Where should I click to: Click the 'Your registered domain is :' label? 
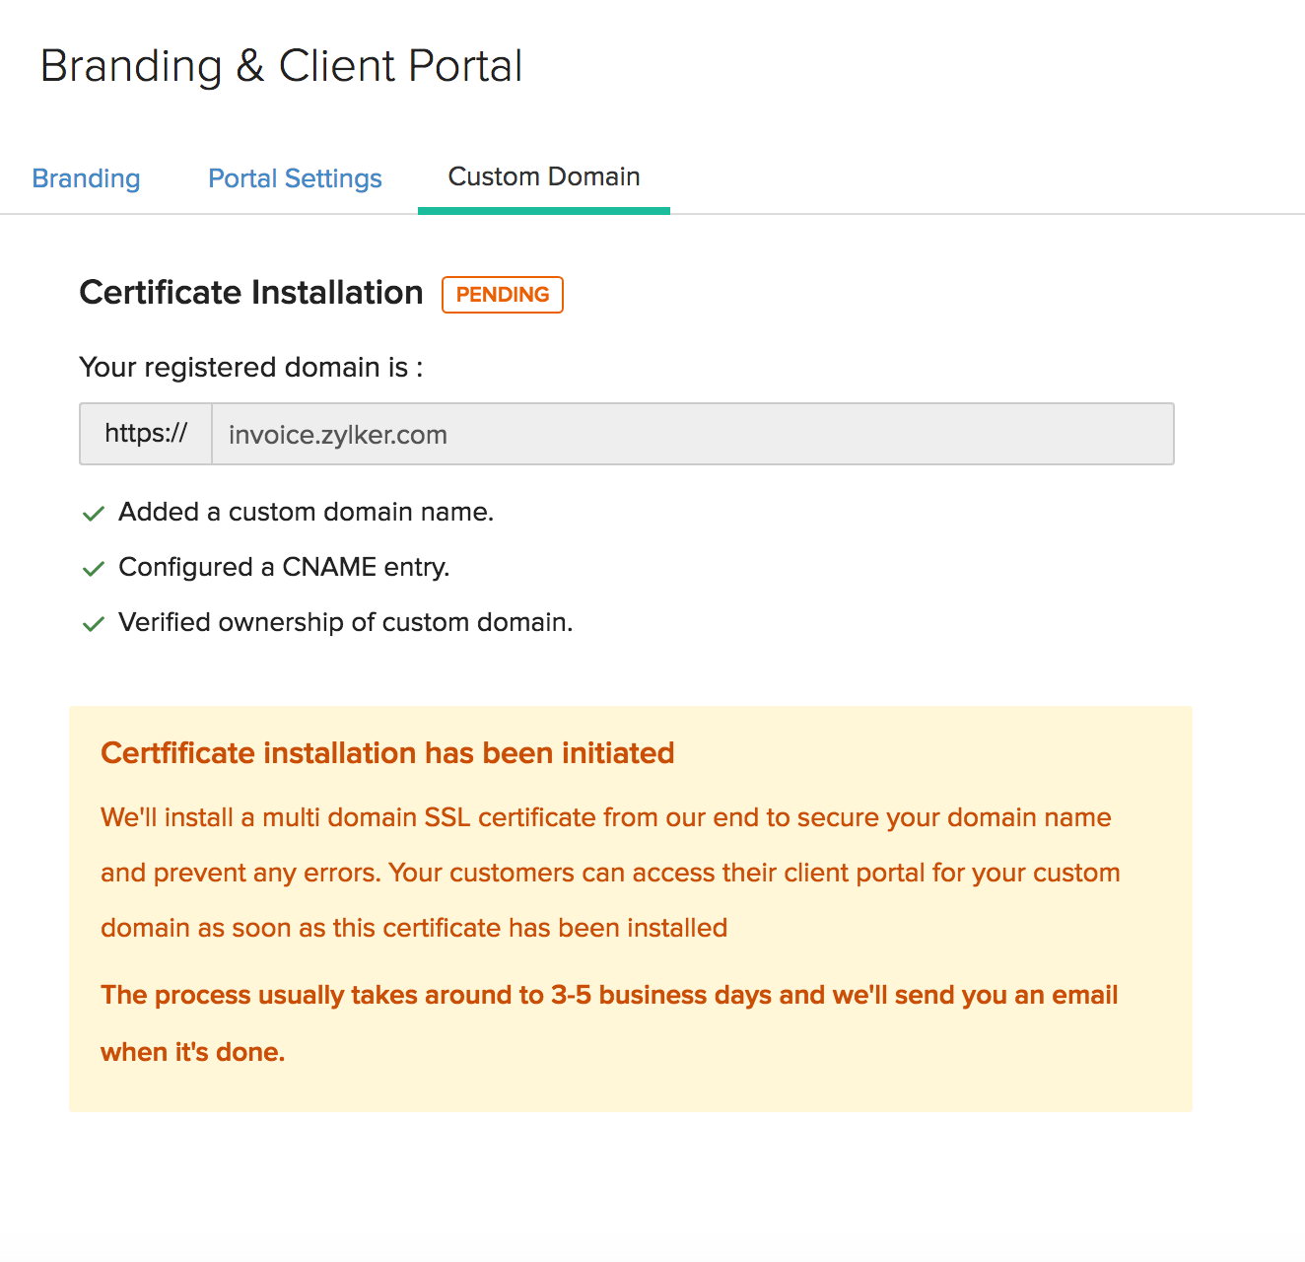click(x=251, y=368)
